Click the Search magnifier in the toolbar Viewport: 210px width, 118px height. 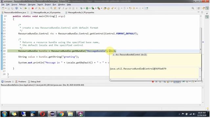tap(193, 8)
